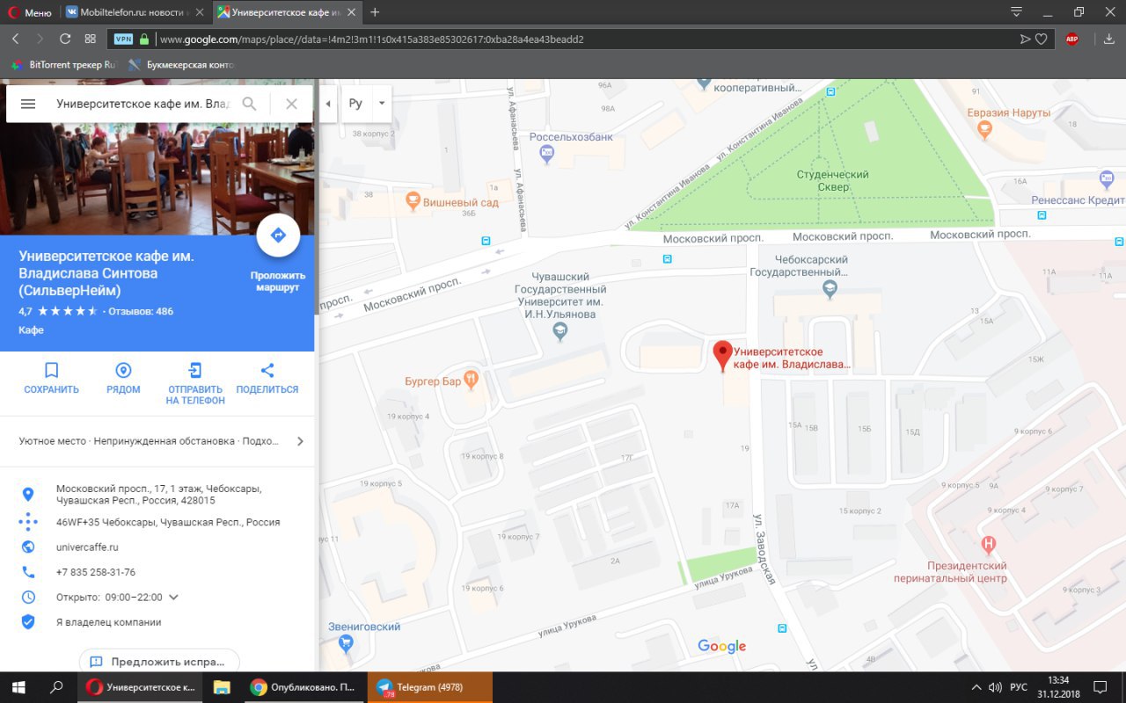Click Предложить исправление button
The image size is (1126, 703).
(x=159, y=662)
